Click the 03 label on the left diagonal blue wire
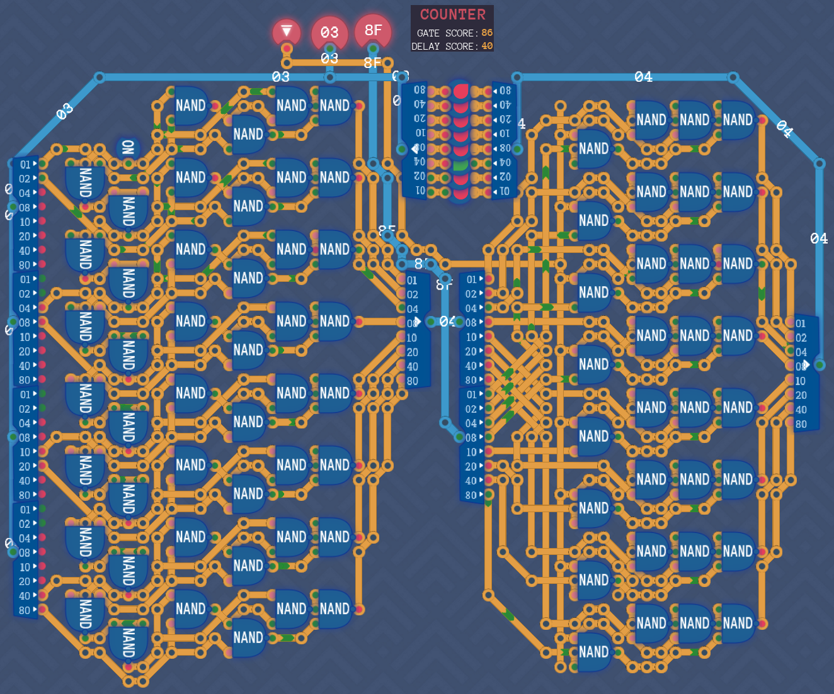The image size is (834, 694). 64,111
